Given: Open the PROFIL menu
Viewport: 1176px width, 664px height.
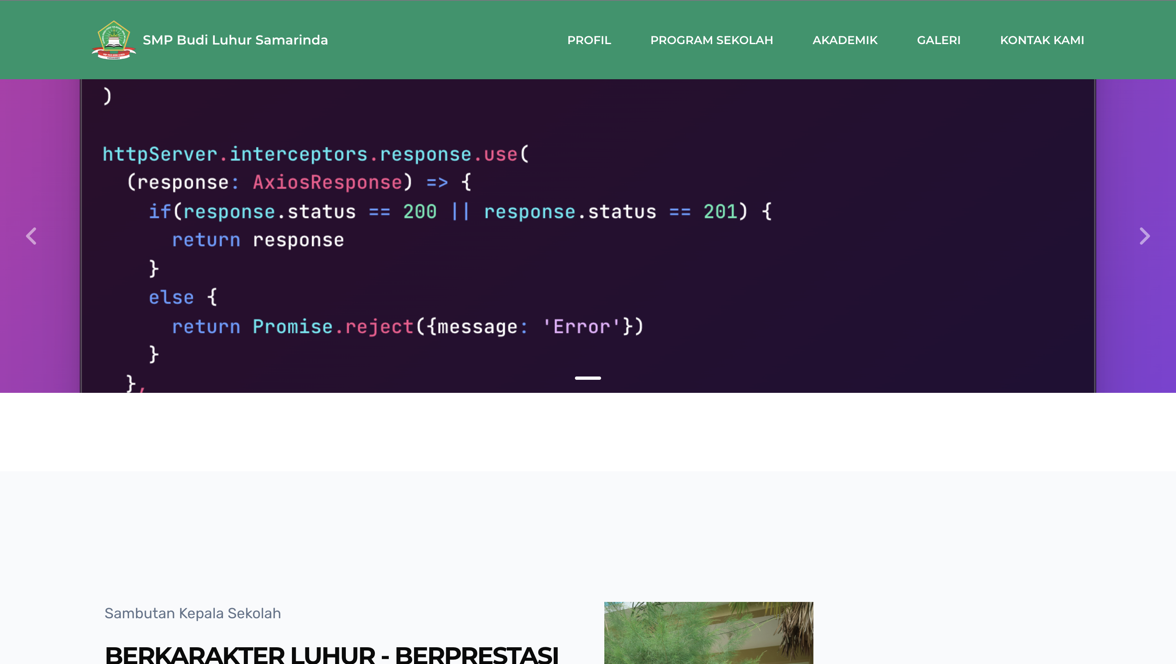Looking at the screenshot, I should tap(589, 40).
